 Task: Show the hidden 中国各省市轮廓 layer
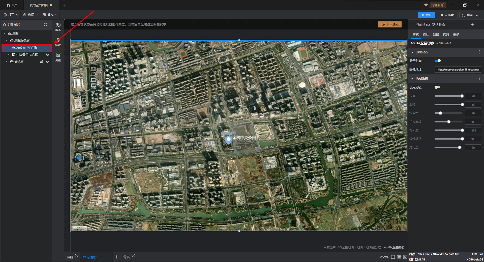pyautogui.click(x=47, y=55)
